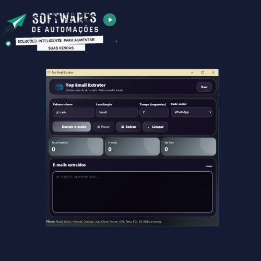Clear the list with Limpar button

(x=156, y=127)
